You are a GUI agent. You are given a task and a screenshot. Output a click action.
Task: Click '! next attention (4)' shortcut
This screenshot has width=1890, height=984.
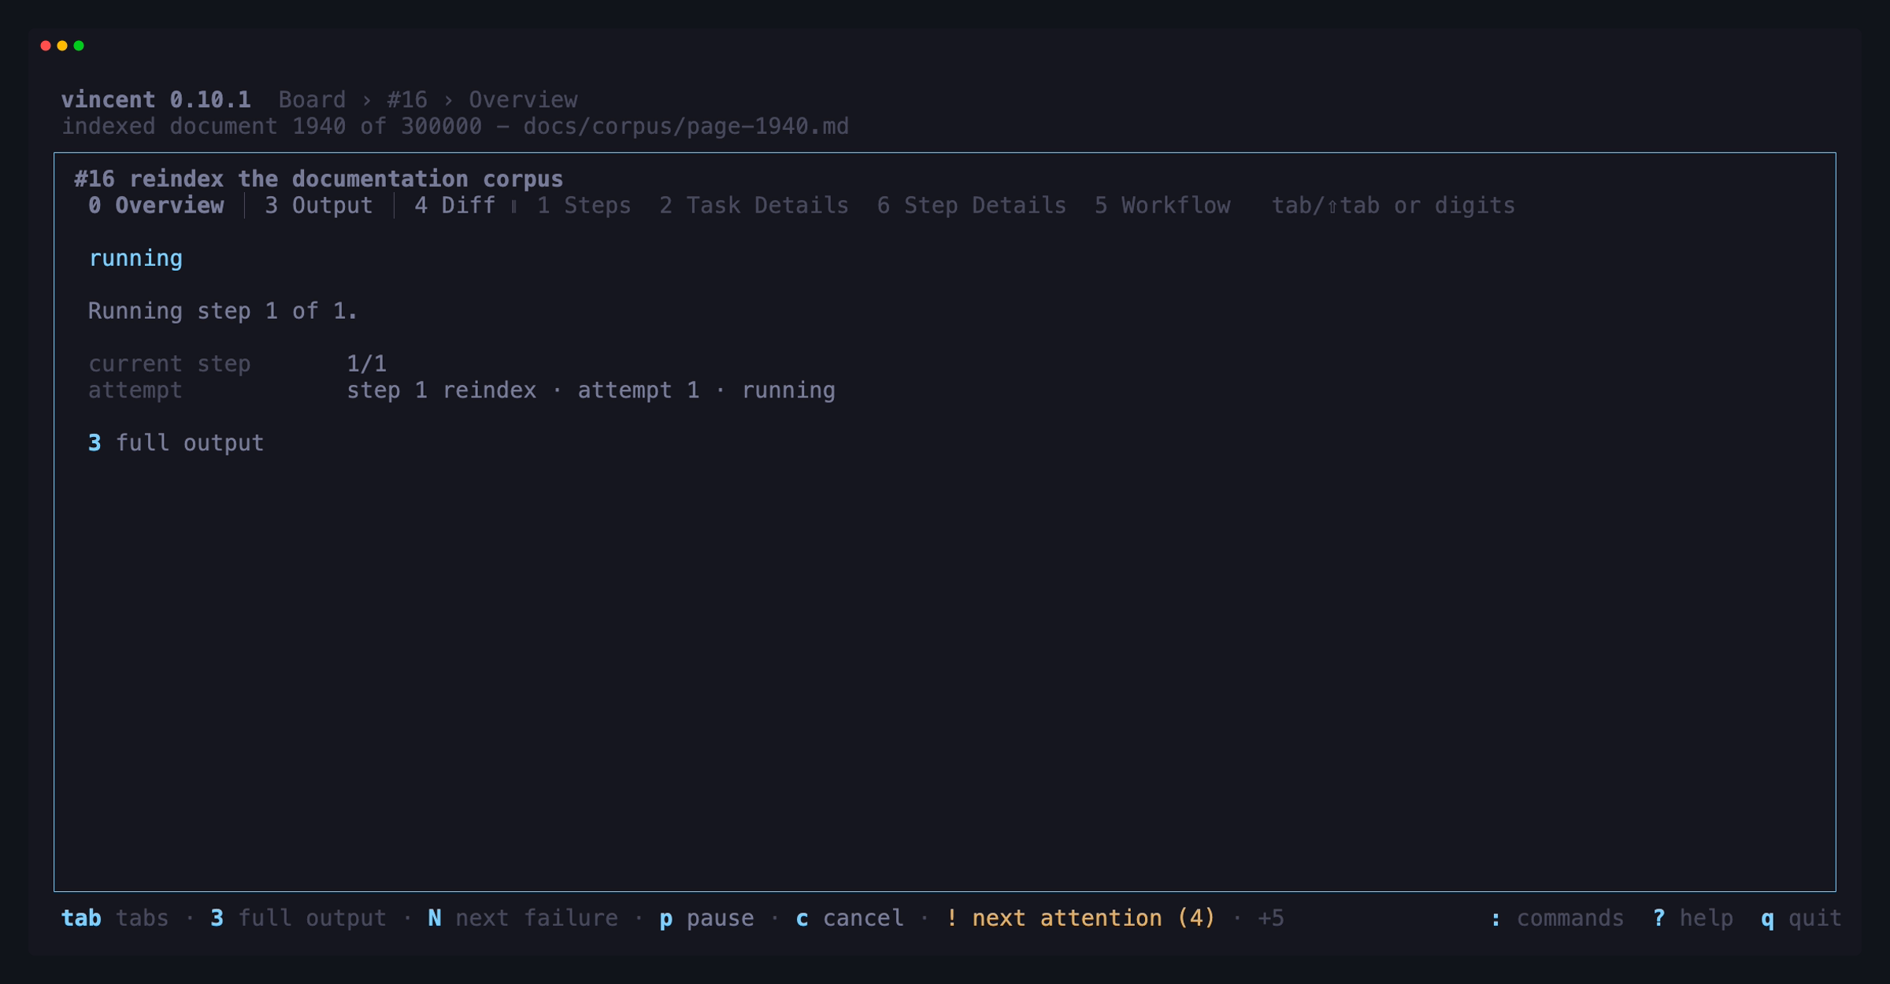[x=1080, y=918]
